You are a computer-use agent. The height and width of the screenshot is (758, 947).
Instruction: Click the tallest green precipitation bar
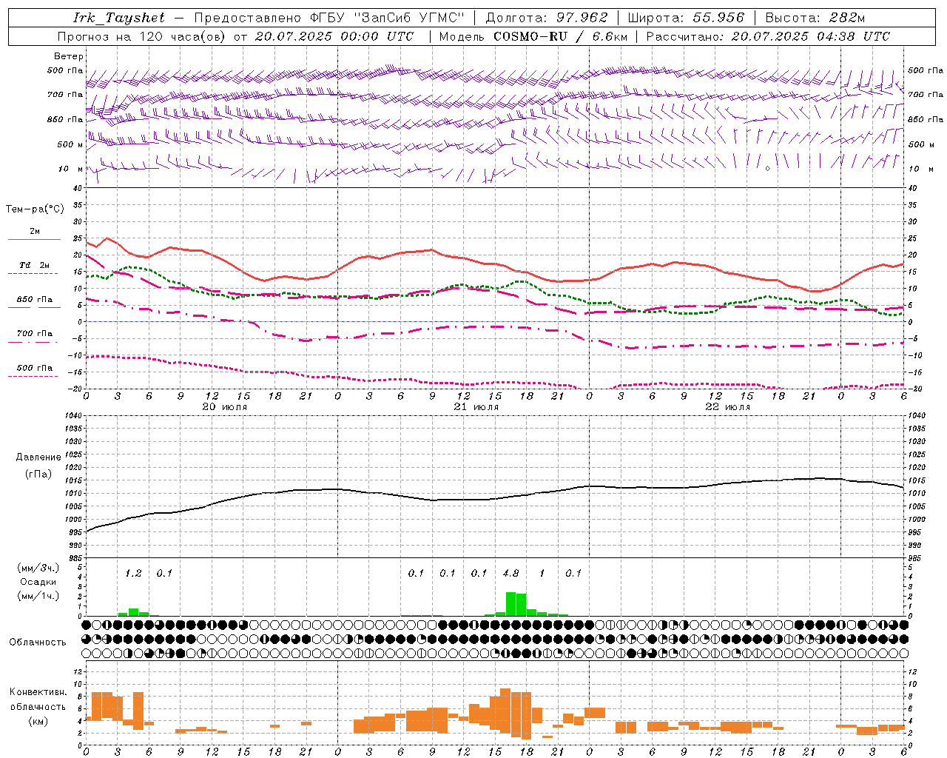coord(510,604)
